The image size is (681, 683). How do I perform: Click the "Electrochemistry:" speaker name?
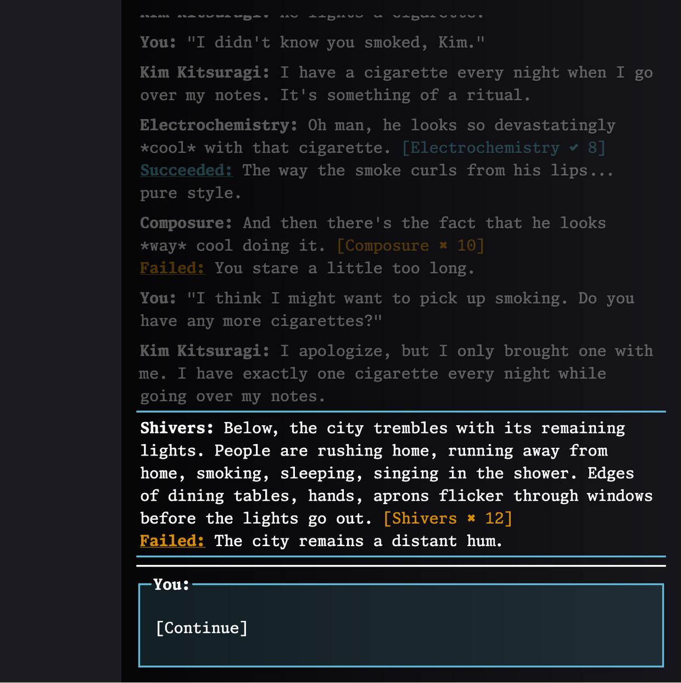pyautogui.click(x=218, y=125)
